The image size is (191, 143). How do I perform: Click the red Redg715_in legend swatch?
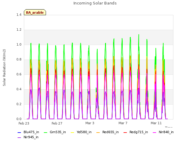[x=125, y=132]
